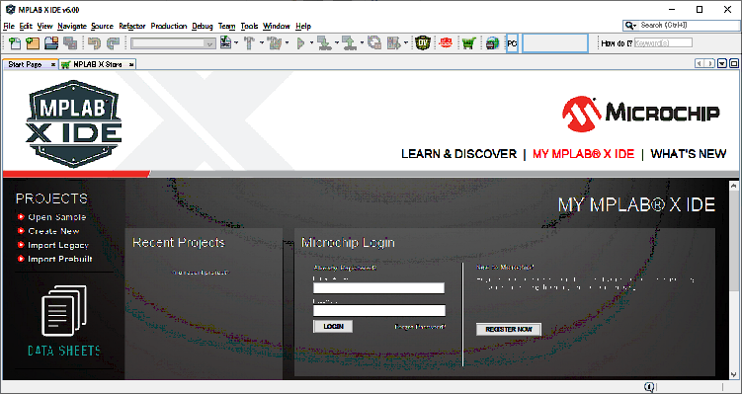Expand the Run Project dropdown arrow
This screenshot has height=394, width=742.
tap(311, 43)
